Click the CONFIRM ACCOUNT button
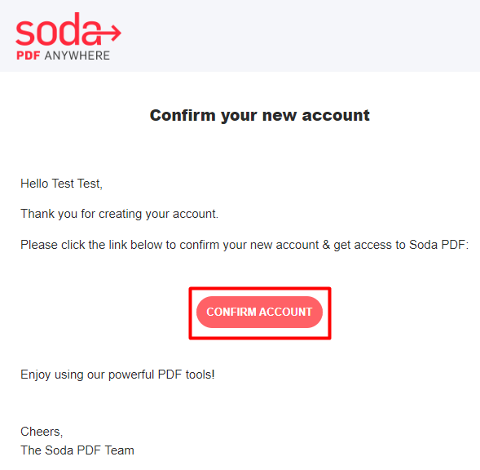Screen dimensions: 480x470 [259, 312]
